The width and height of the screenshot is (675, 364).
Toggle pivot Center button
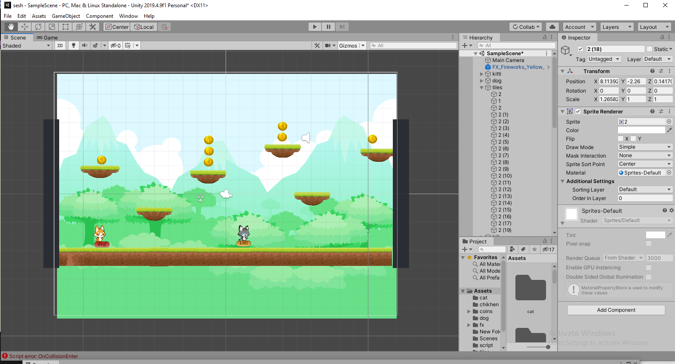(117, 27)
